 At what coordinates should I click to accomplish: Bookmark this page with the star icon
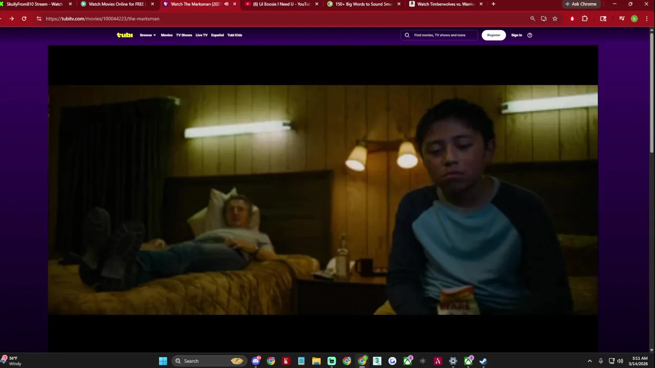click(x=555, y=18)
